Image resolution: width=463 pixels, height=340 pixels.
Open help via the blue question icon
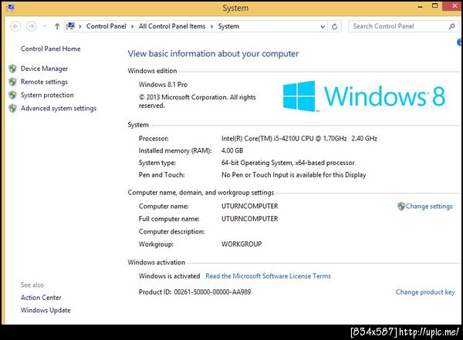click(x=460, y=42)
